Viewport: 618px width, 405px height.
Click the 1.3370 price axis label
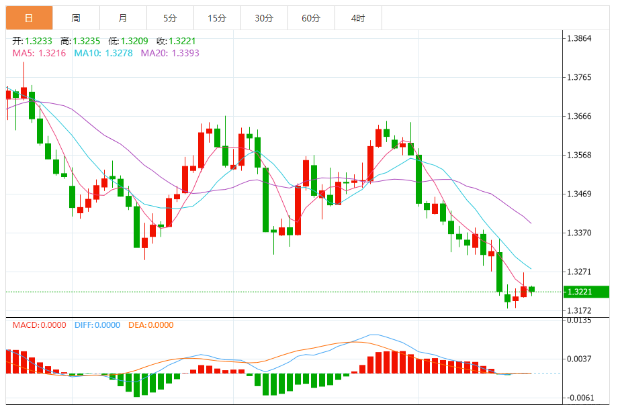579,233
